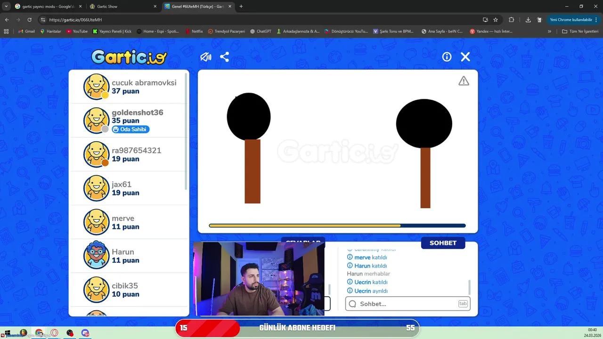603x339 pixels.
Task: Open the YouTube bookmark
Action: point(77,31)
